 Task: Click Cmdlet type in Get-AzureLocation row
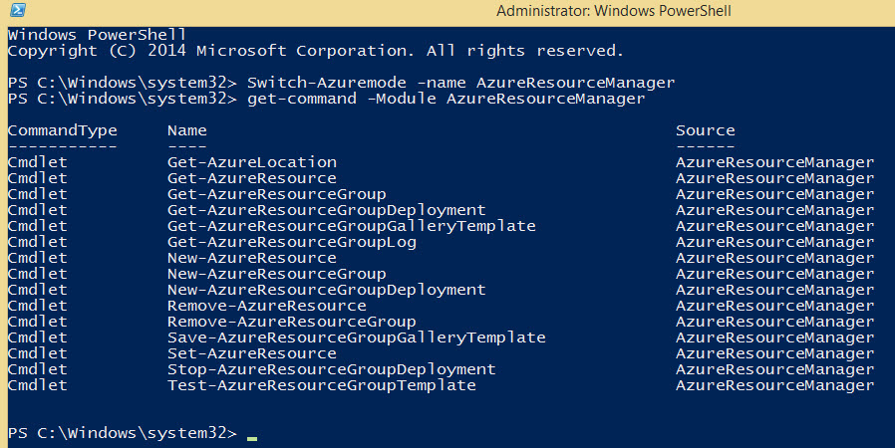tap(37, 162)
